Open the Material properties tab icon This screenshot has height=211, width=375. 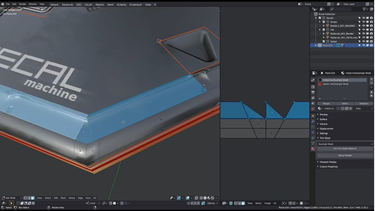coord(313,149)
